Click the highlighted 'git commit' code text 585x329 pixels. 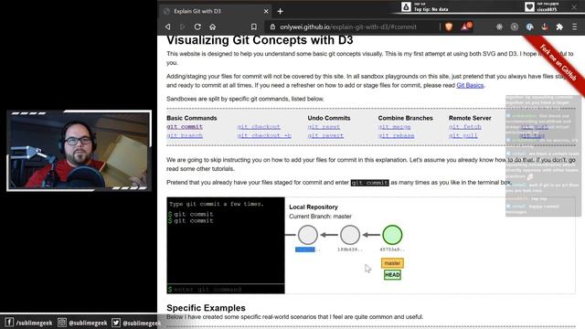pyautogui.click(x=369, y=183)
